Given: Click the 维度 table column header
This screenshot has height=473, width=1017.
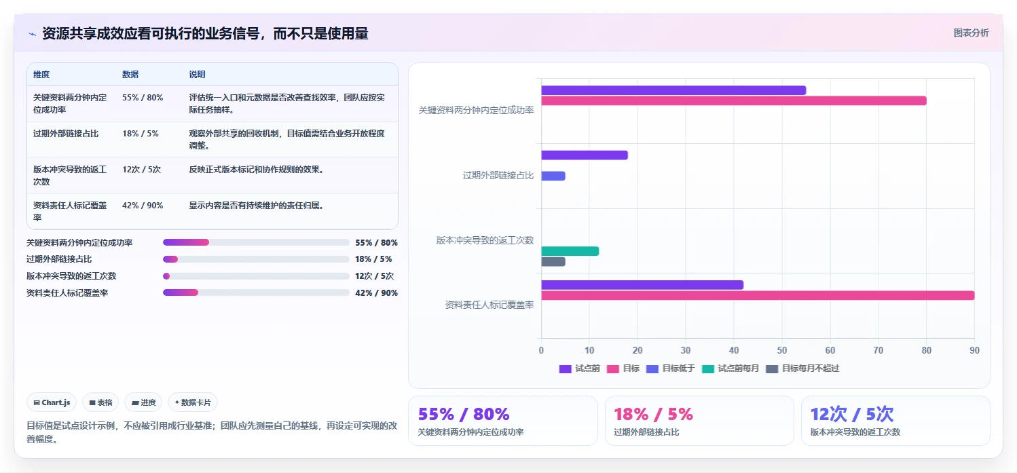Looking at the screenshot, I should 41,75.
